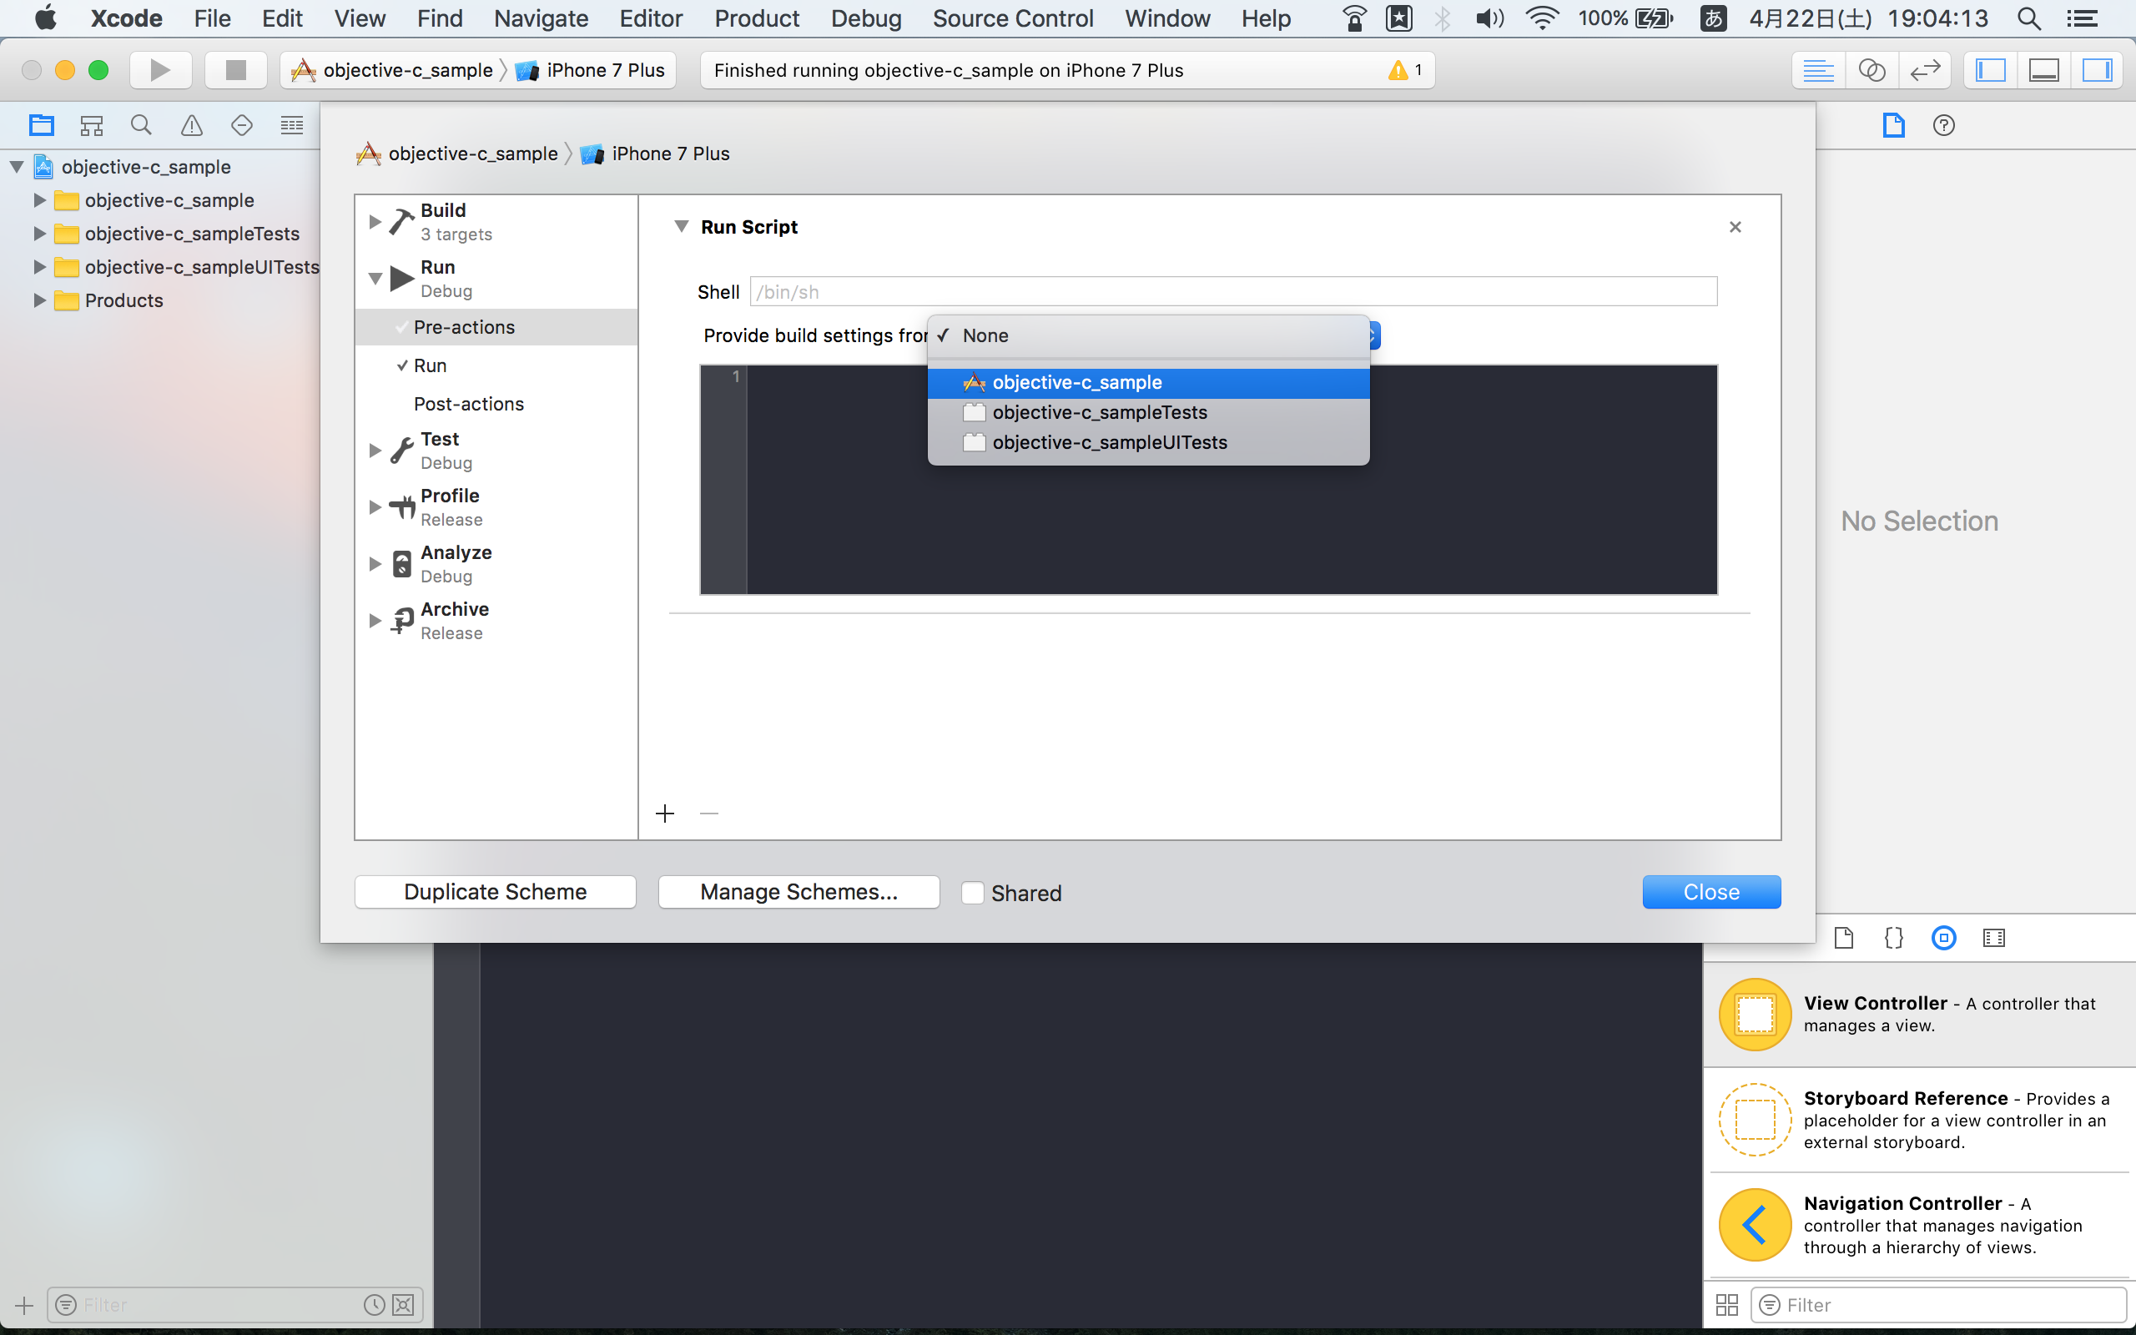Toggle the Shared checkbox
This screenshot has height=1335, width=2136.
973,893
